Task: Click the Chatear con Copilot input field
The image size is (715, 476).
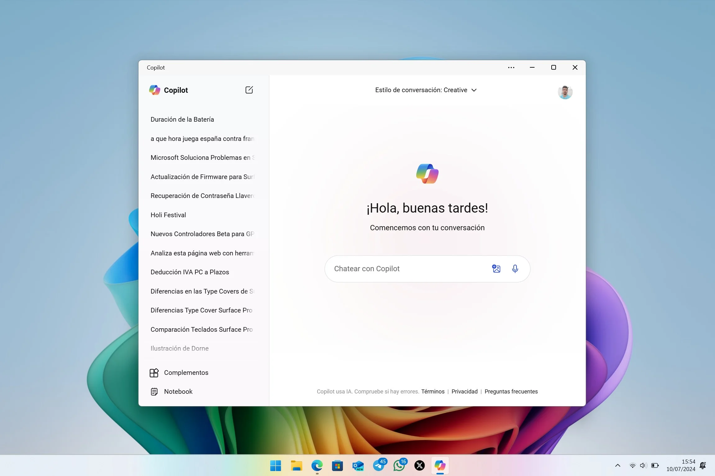Action: (404, 269)
